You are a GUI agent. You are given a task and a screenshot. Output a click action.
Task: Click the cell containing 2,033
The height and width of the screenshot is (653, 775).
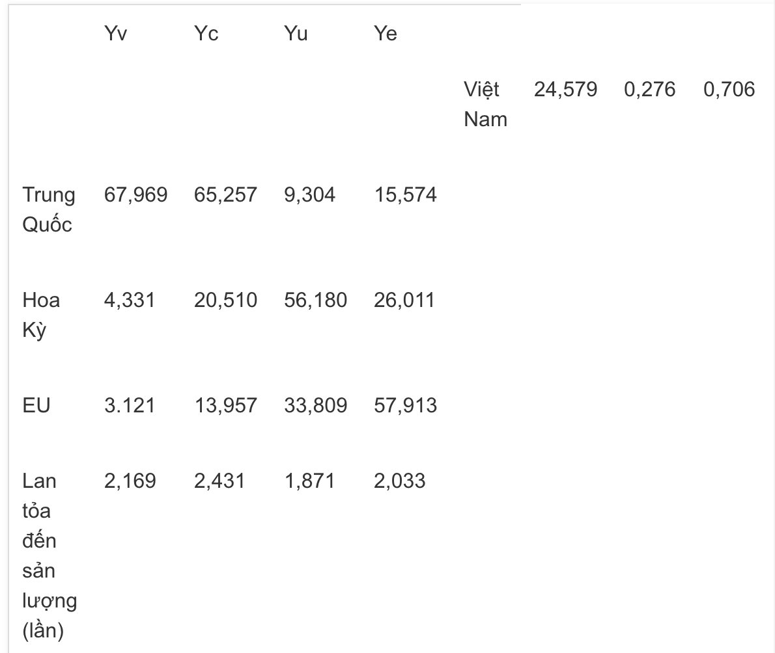(x=399, y=481)
